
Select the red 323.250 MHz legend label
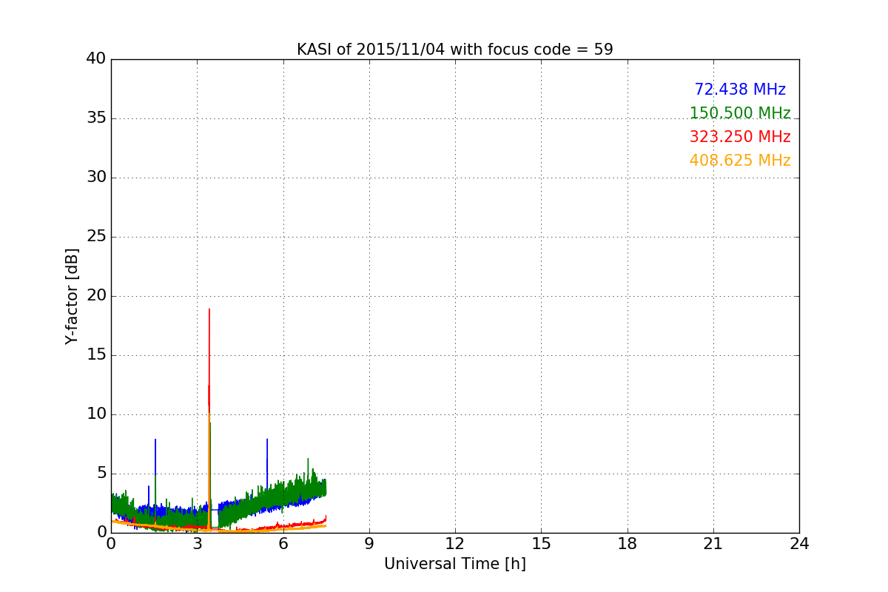coord(740,137)
